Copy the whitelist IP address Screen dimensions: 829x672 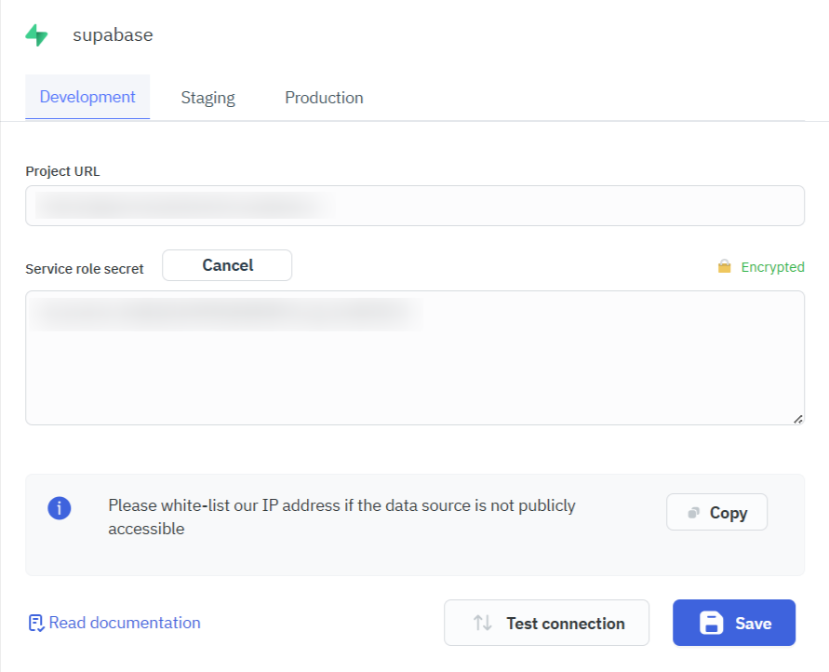pos(716,512)
